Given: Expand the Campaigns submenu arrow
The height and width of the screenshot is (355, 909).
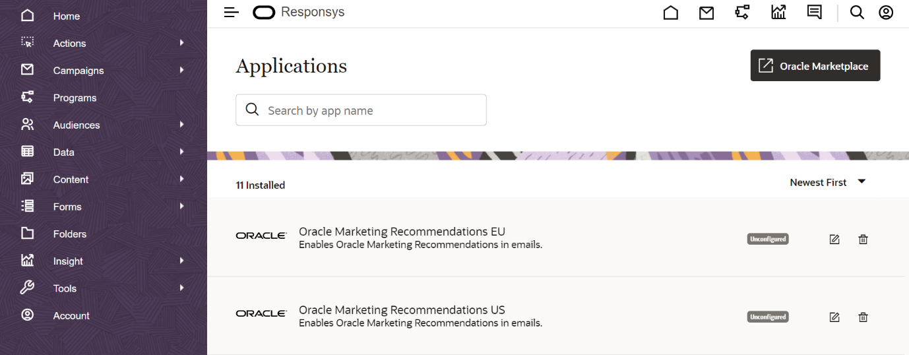Looking at the screenshot, I should click(x=181, y=70).
